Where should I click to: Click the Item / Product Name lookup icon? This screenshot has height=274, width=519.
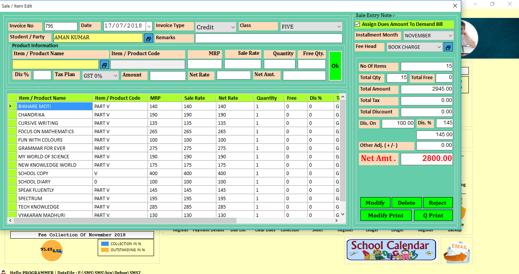point(104,64)
